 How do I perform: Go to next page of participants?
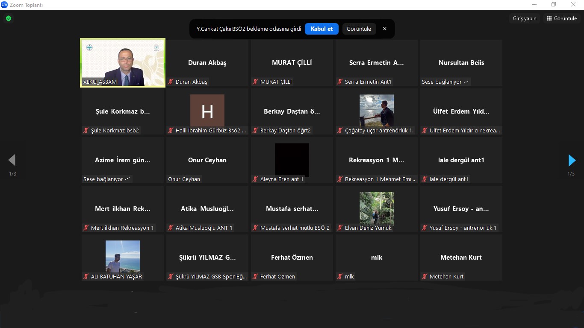572,160
